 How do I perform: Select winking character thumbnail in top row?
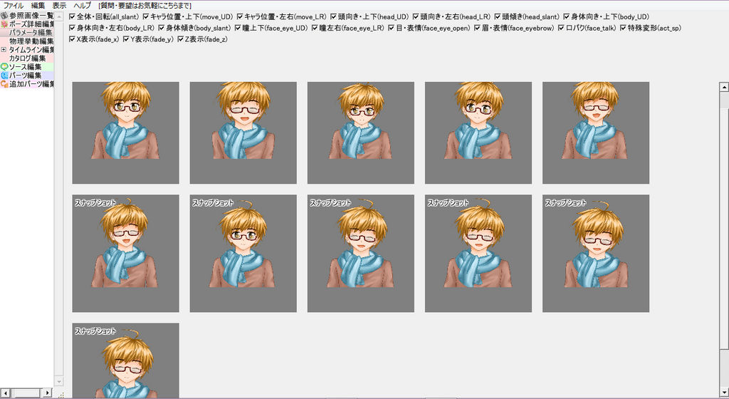click(243, 133)
